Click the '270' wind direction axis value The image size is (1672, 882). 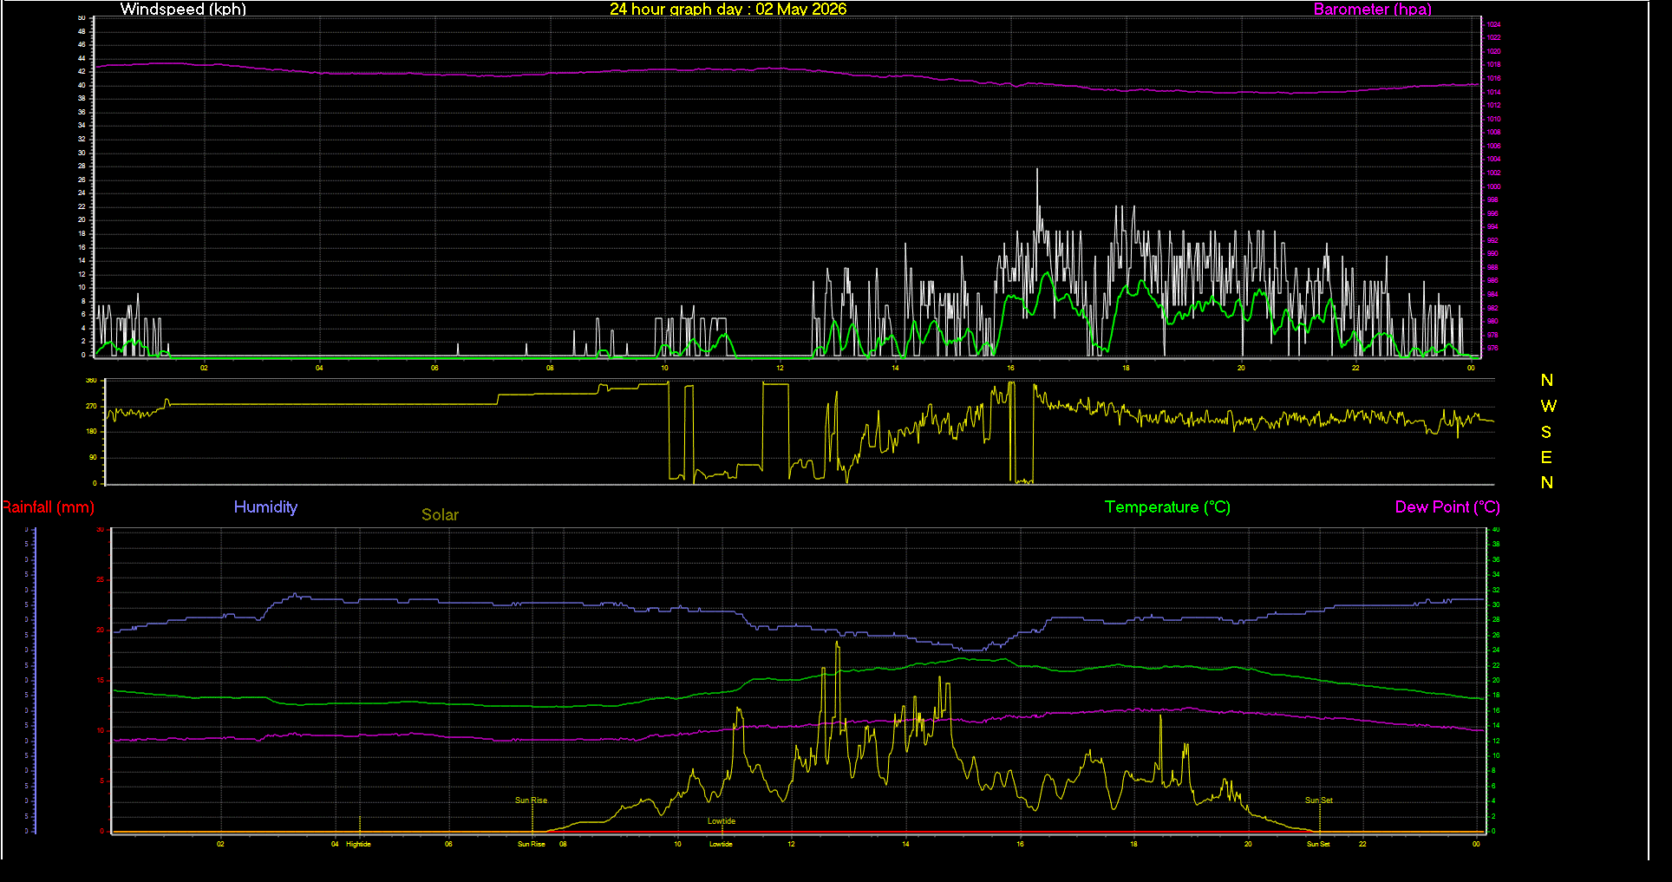click(x=91, y=406)
